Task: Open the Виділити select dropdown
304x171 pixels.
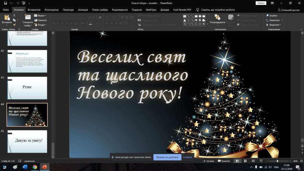Action: [273, 25]
